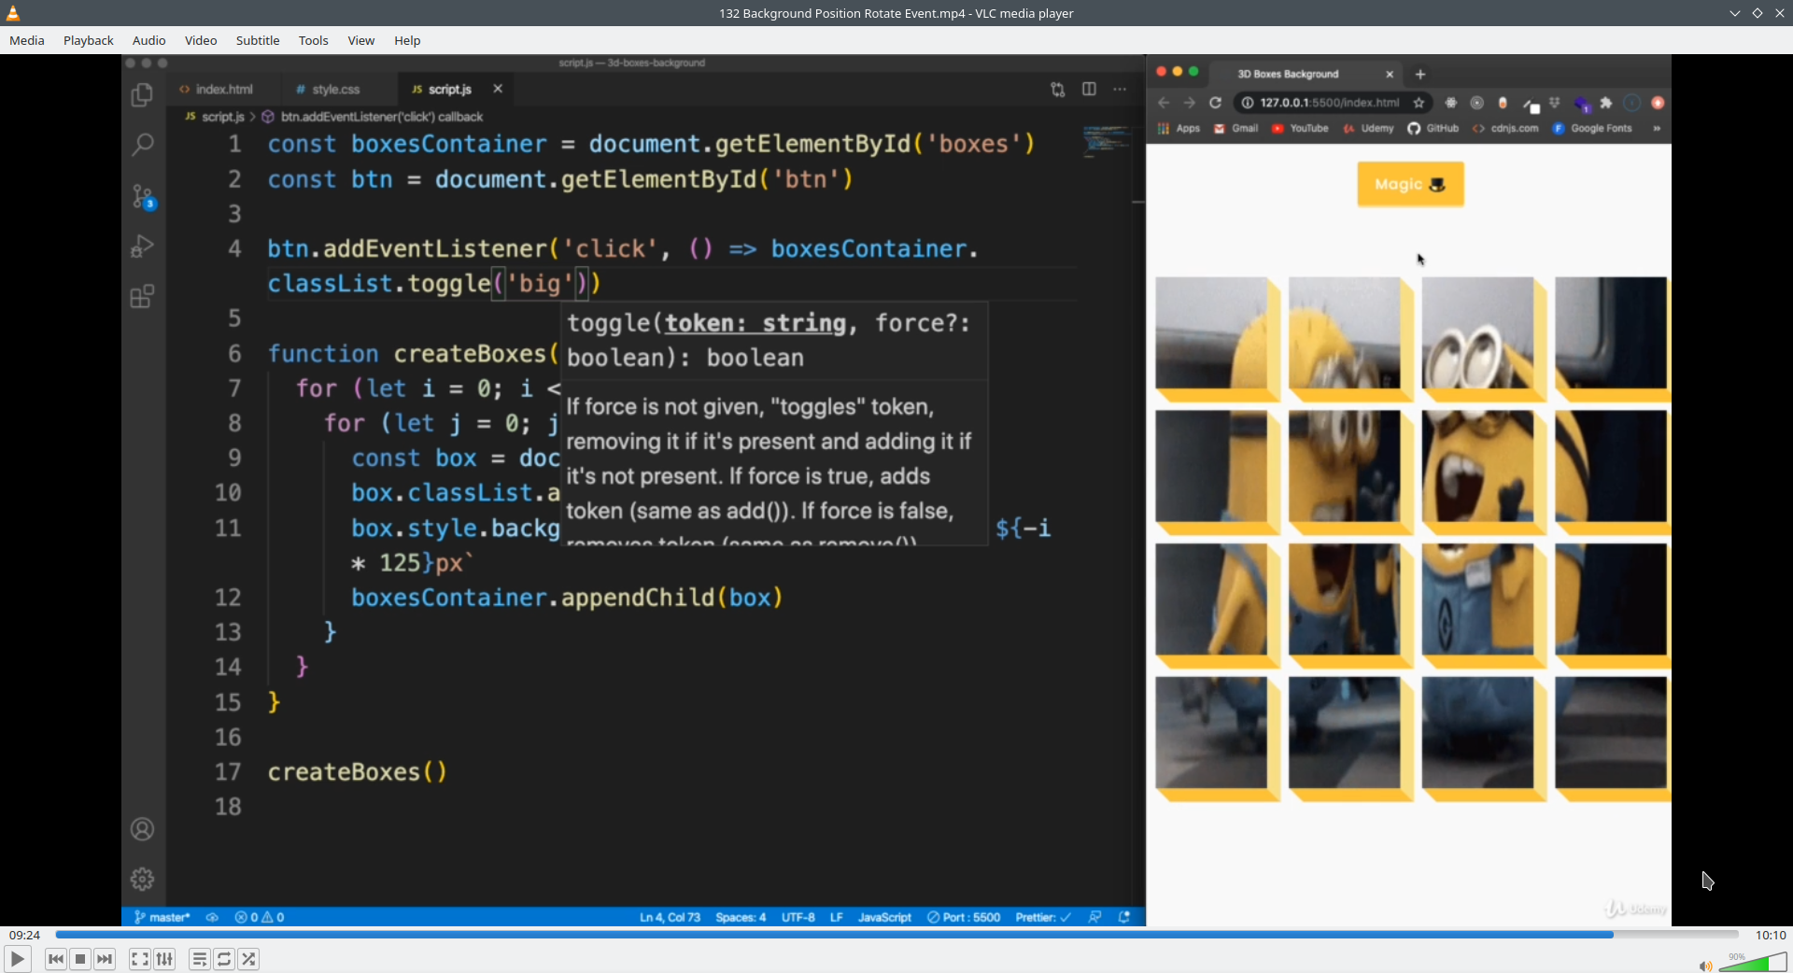Viewport: 1793px width, 973px height.
Task: Click the elapsed time label 09:24
Action: [x=25, y=935]
